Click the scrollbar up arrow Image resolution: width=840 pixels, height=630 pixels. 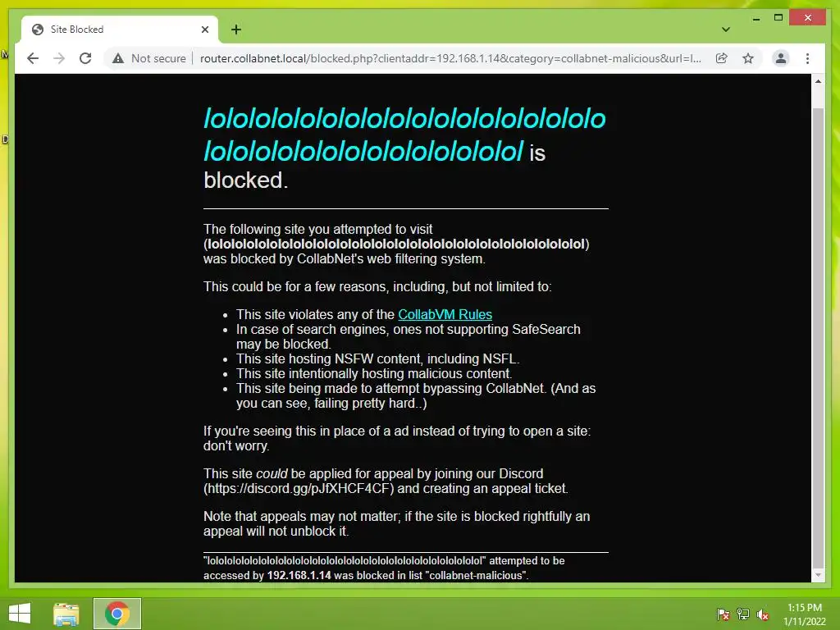pyautogui.click(x=818, y=81)
